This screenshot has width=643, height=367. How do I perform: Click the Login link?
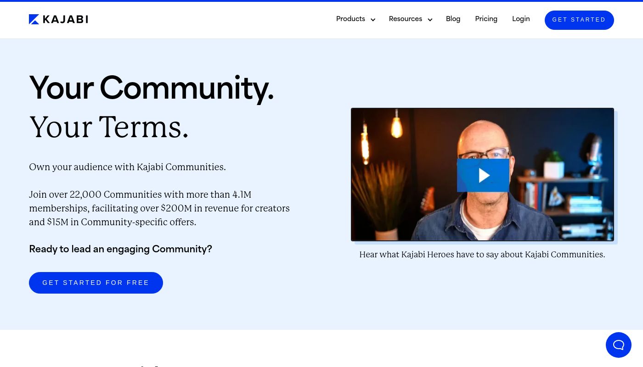tap(521, 19)
